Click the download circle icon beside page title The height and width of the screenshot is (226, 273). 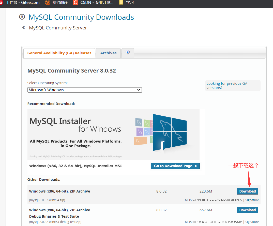point(22,17)
